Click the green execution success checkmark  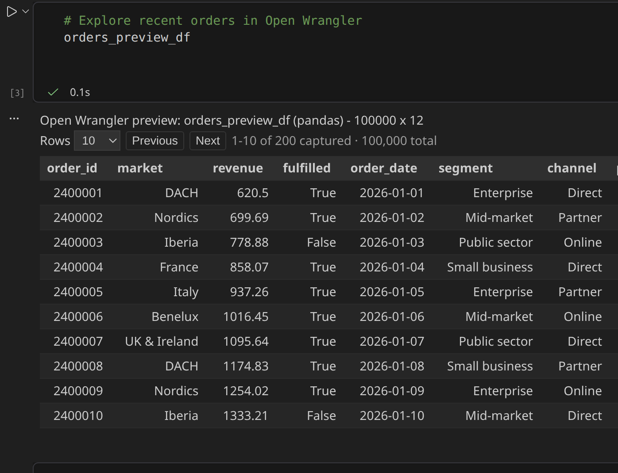coord(53,92)
